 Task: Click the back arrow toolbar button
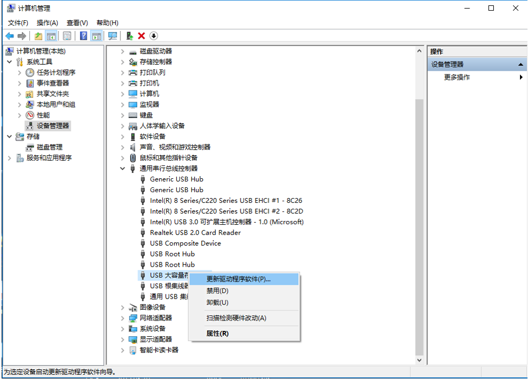click(10, 36)
